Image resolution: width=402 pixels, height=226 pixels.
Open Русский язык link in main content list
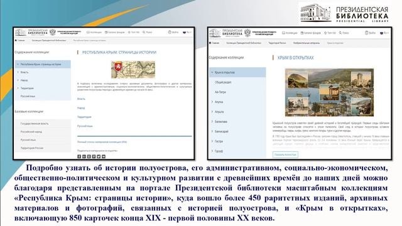click(x=85, y=126)
